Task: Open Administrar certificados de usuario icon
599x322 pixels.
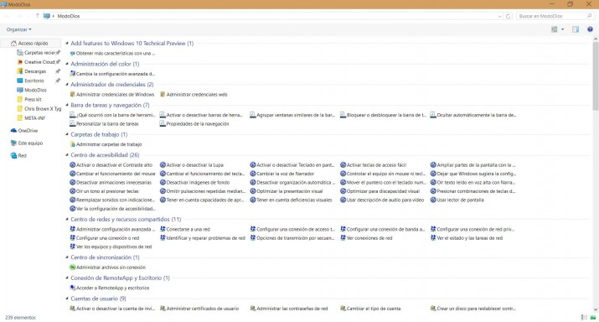Action: 163,309
